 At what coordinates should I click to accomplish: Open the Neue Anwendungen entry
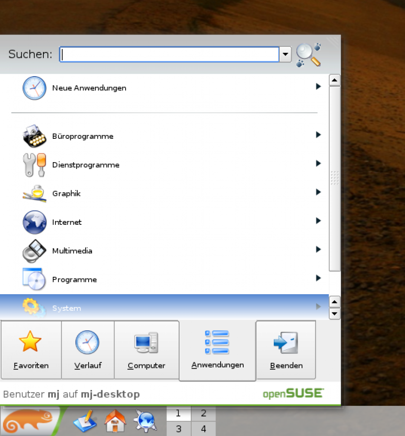[164, 88]
